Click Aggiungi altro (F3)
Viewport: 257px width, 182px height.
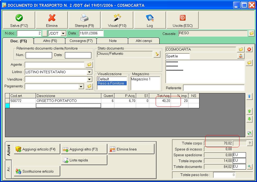pos(84,149)
